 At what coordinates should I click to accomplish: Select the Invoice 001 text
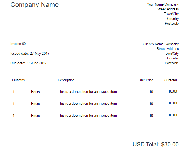click(19, 44)
